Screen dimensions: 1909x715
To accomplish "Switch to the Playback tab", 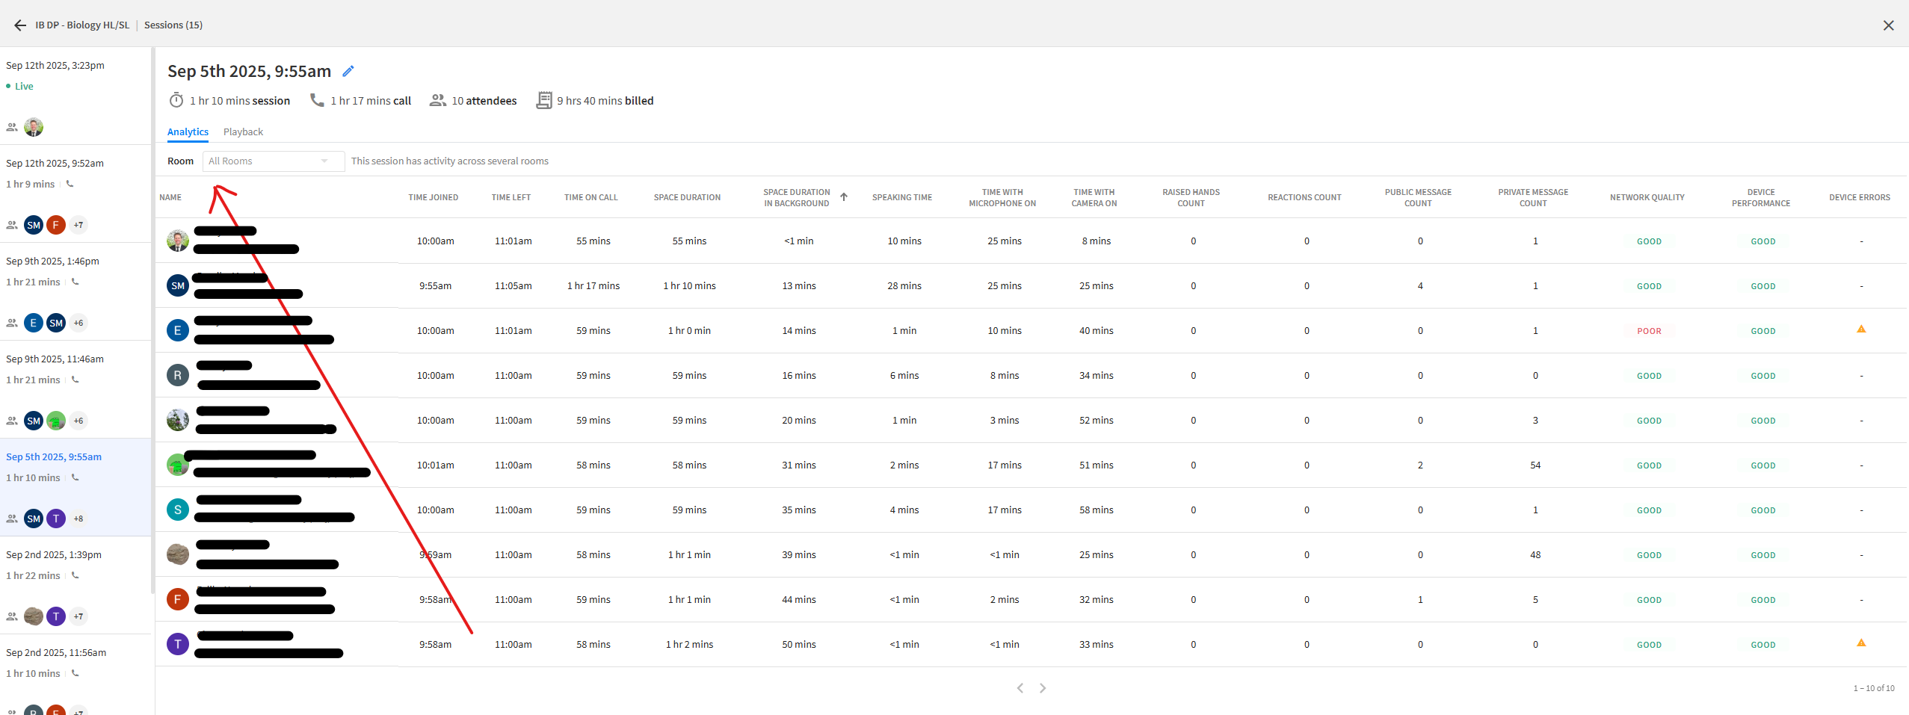I will [243, 132].
